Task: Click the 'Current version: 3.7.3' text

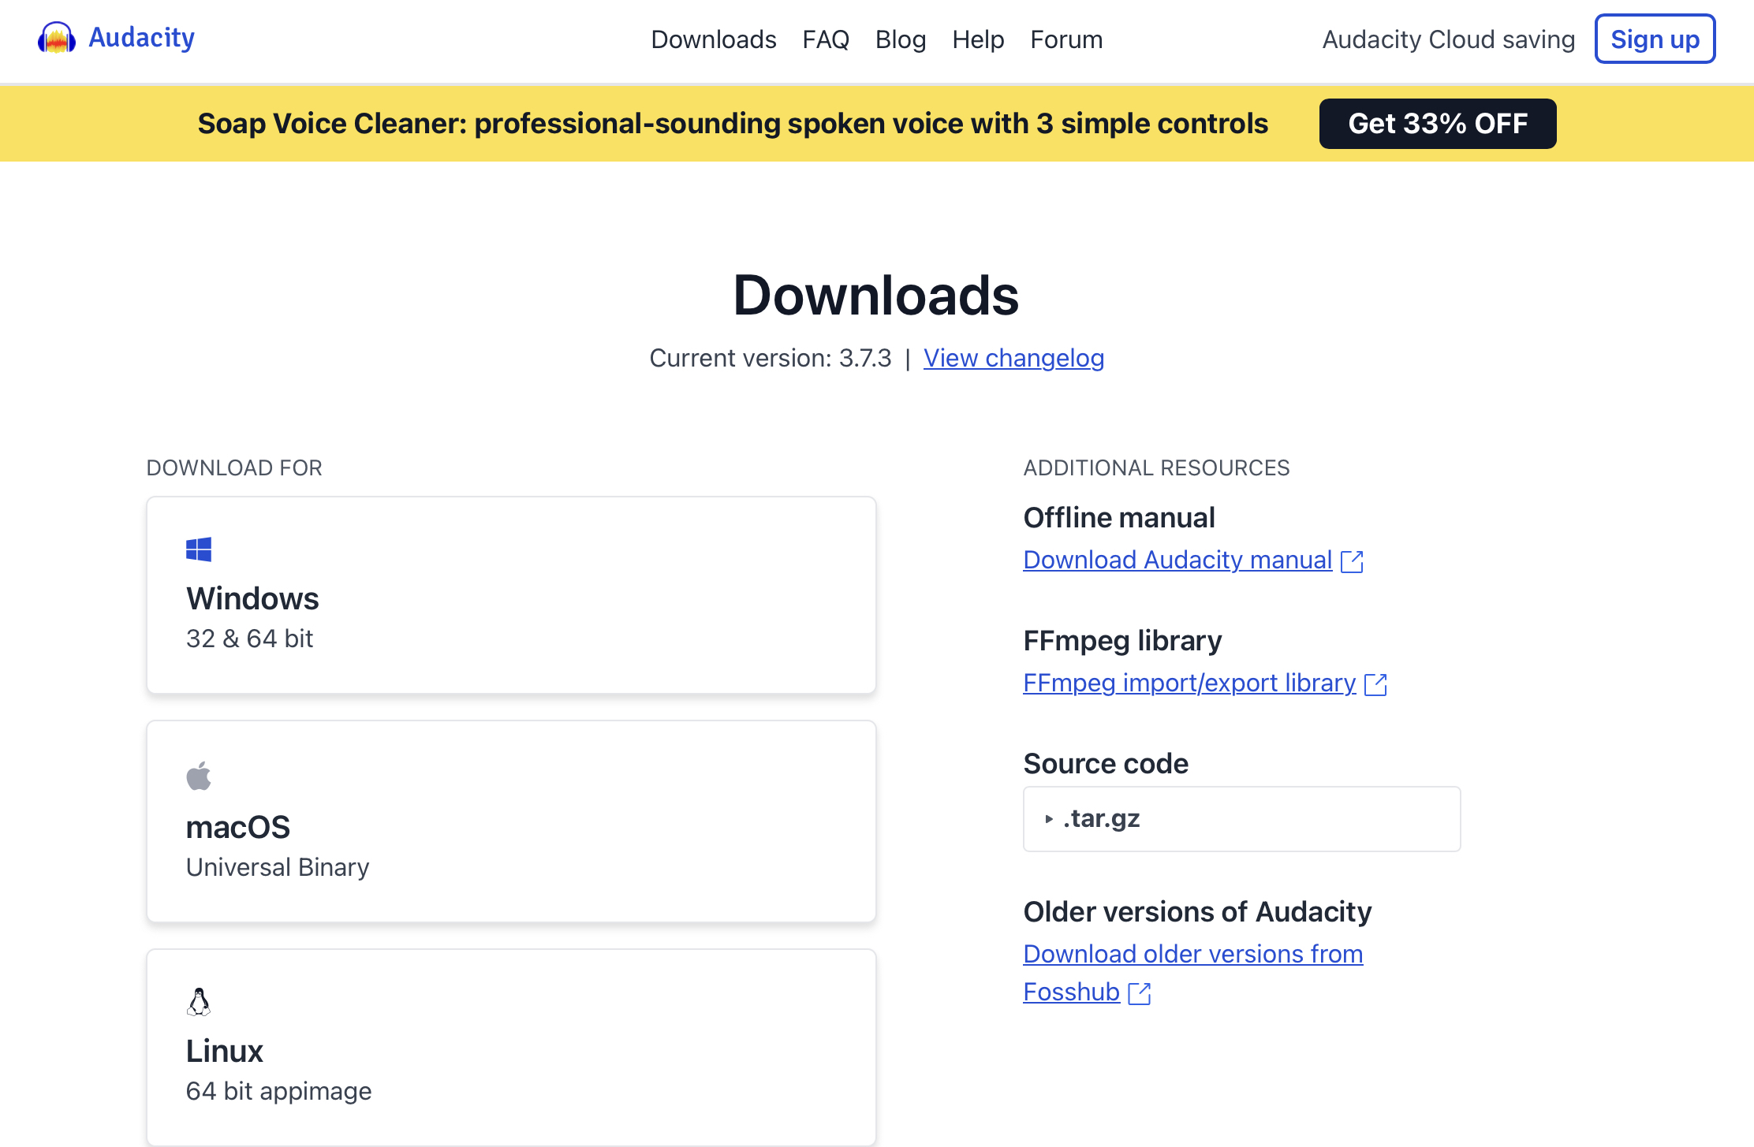Action: (x=770, y=358)
